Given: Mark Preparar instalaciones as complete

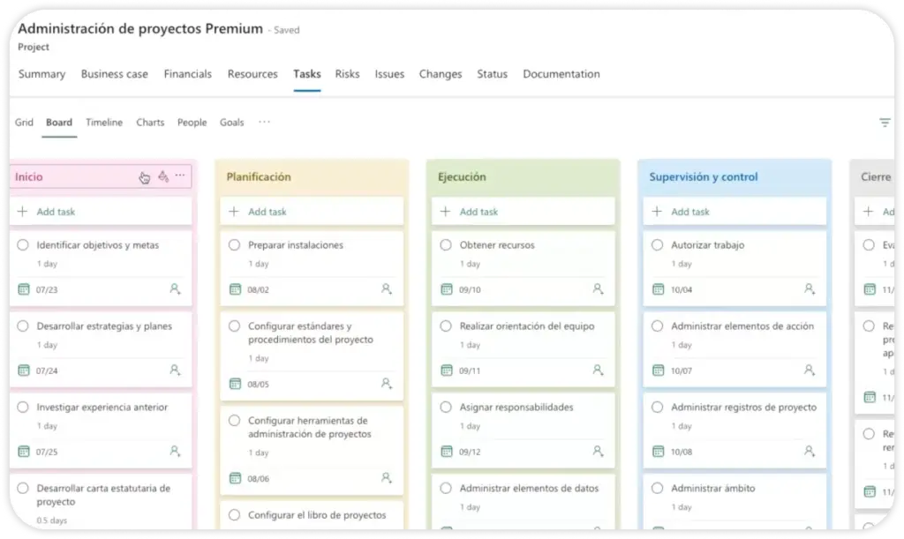Looking at the screenshot, I should tap(235, 244).
